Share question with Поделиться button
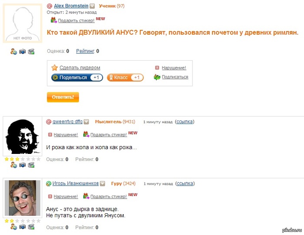Viewport: 304px width, 235px height. (x=77, y=78)
